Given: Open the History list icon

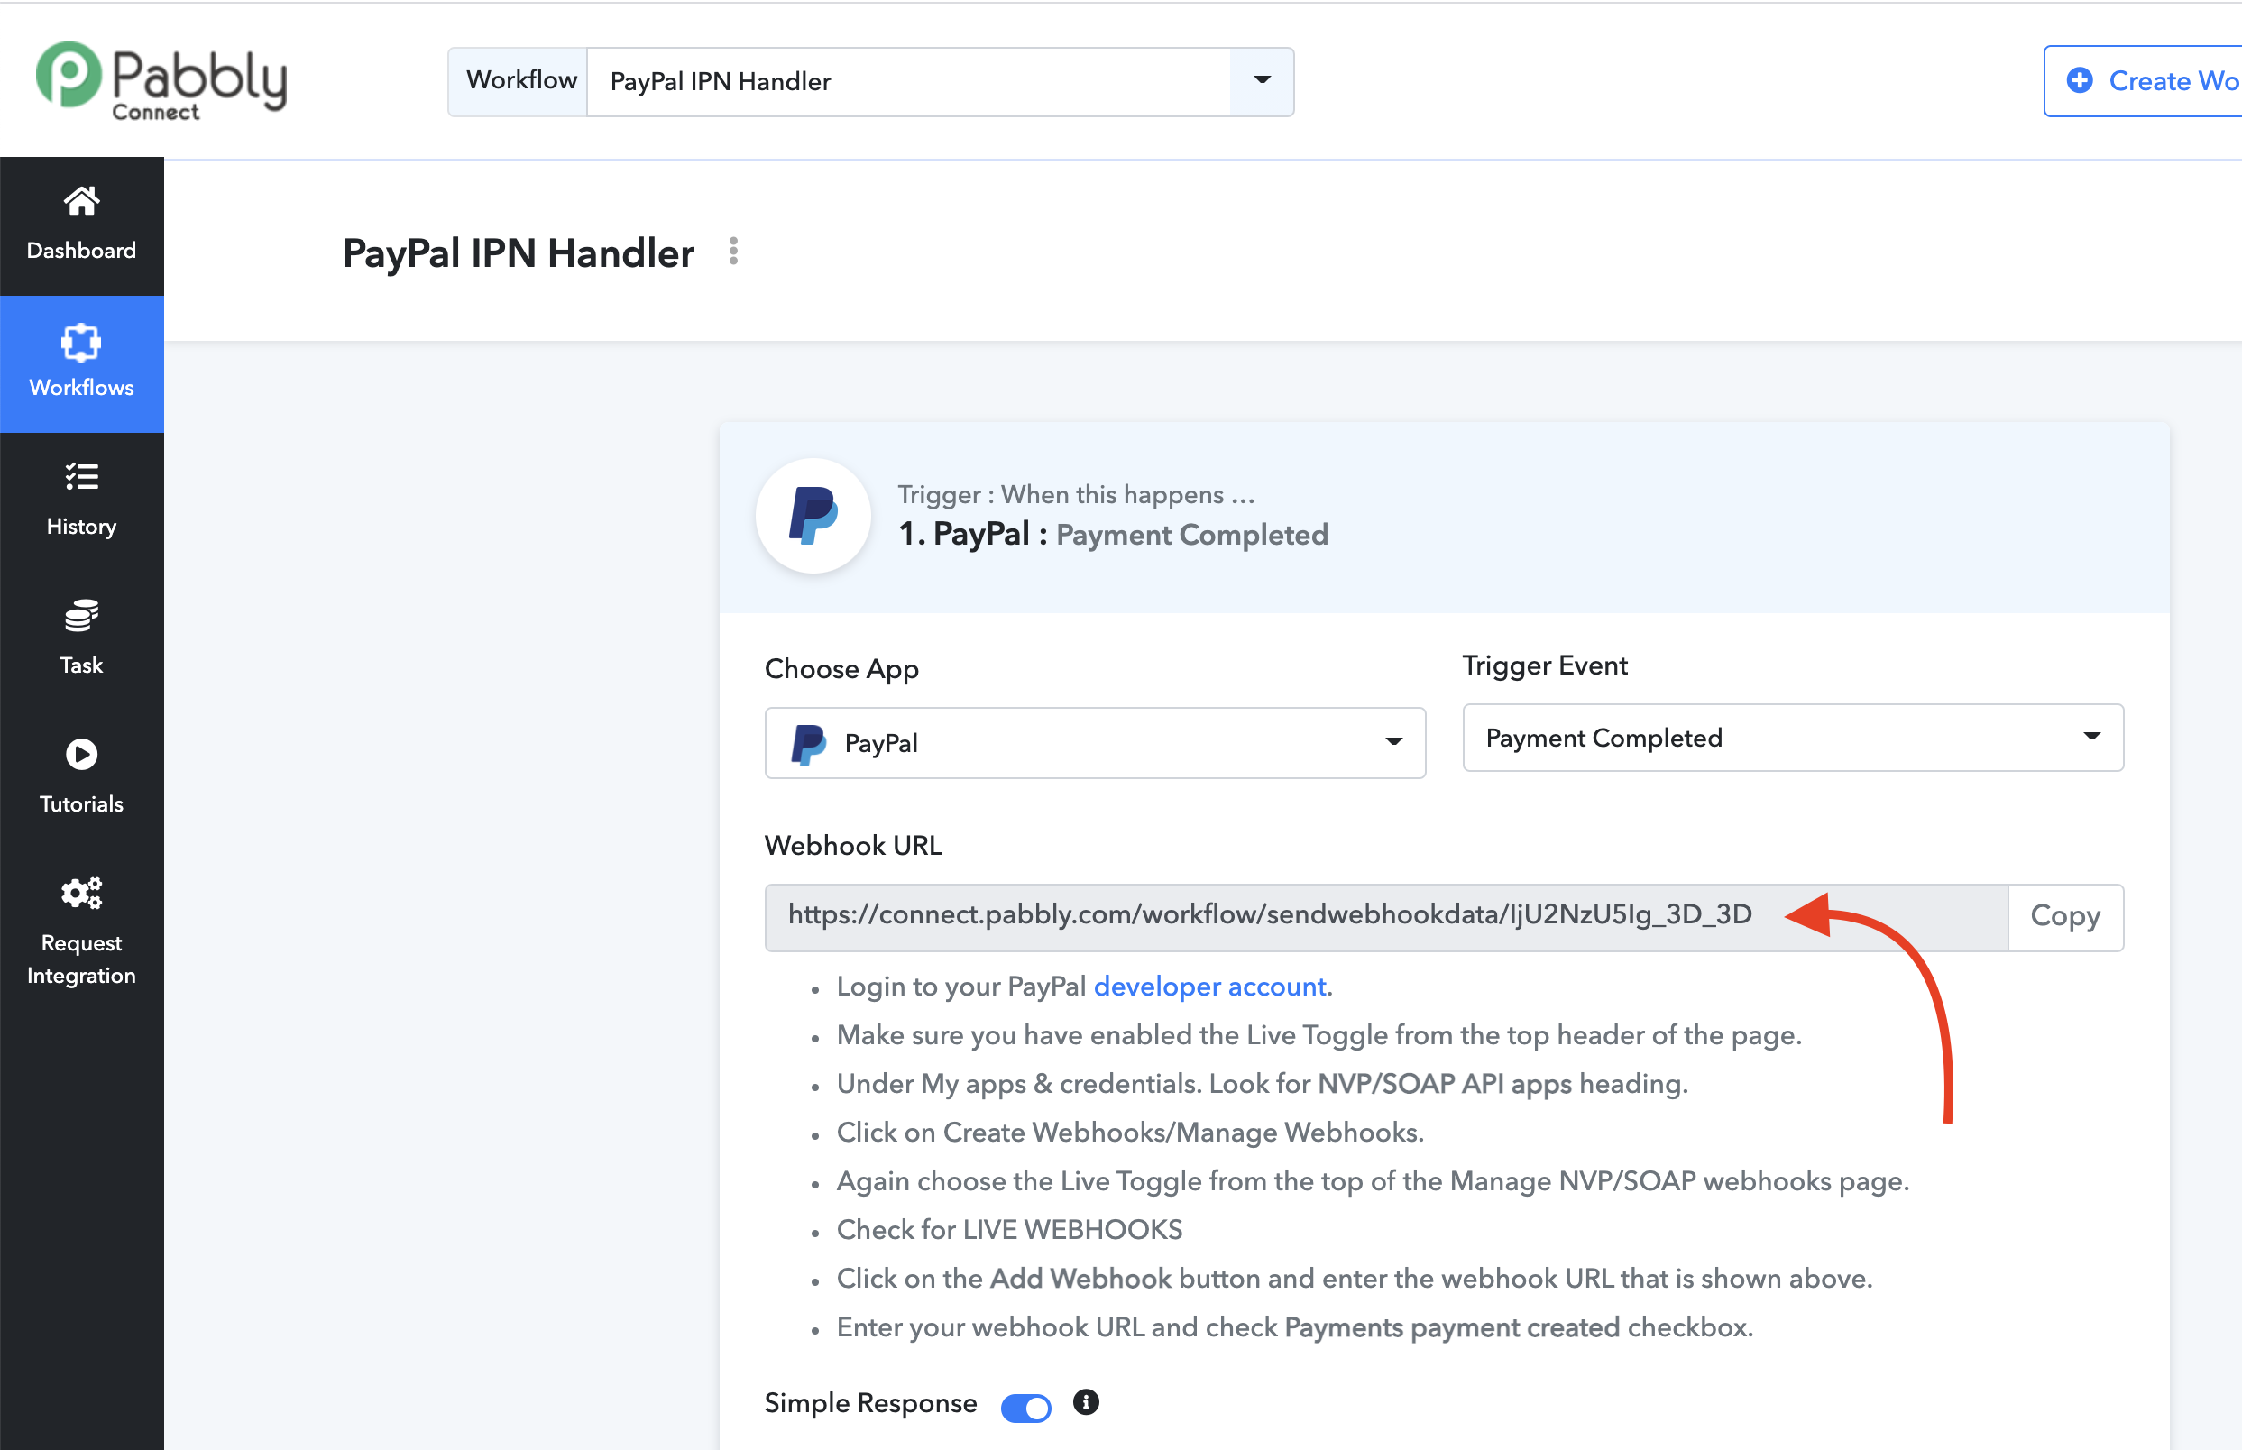Looking at the screenshot, I should click(x=82, y=477).
